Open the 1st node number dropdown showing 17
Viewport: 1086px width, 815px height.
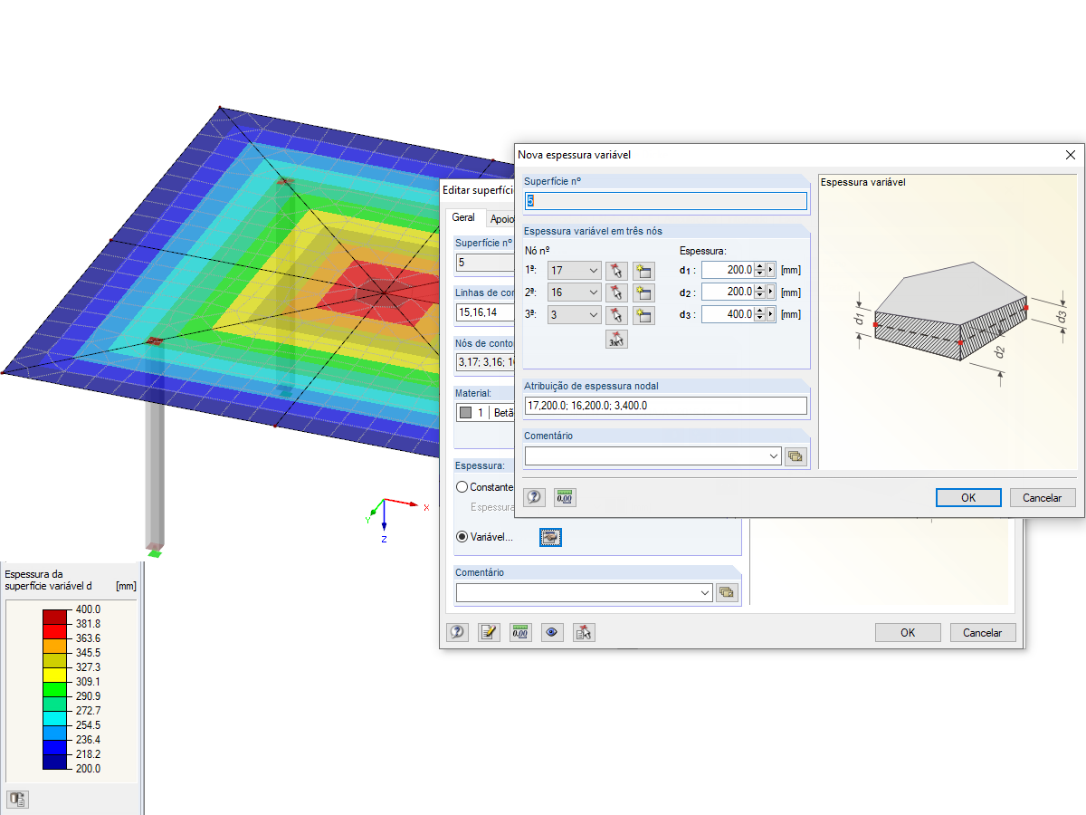click(574, 270)
